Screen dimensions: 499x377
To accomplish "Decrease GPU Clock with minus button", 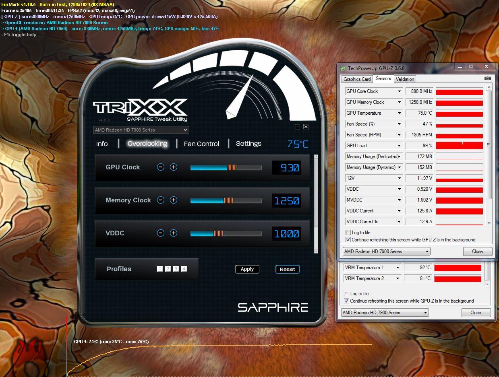I will (x=161, y=167).
